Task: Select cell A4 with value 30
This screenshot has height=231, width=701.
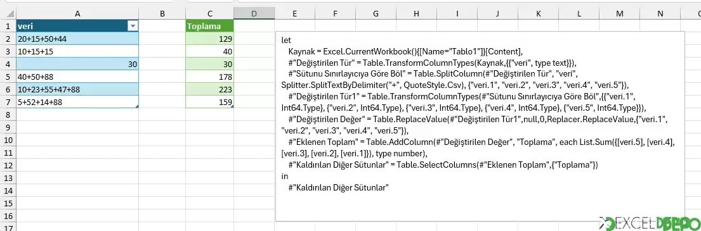Action: [77, 65]
